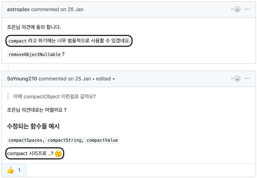
Task: Add a reaction to SoYoung210's comment
Action: coord(236,79)
